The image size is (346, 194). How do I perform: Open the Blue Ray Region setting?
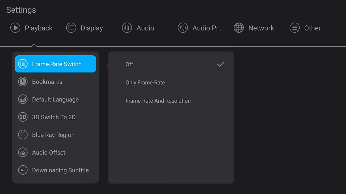[53, 135]
